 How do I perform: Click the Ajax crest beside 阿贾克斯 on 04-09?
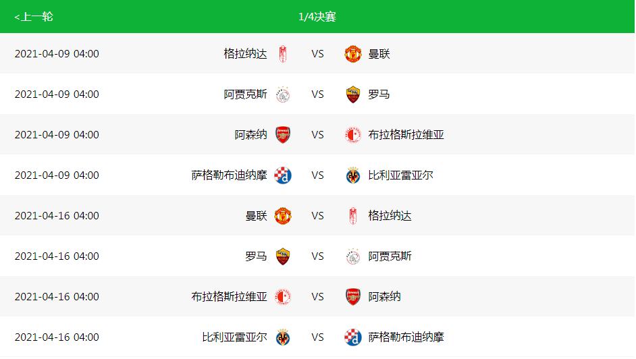tap(283, 94)
